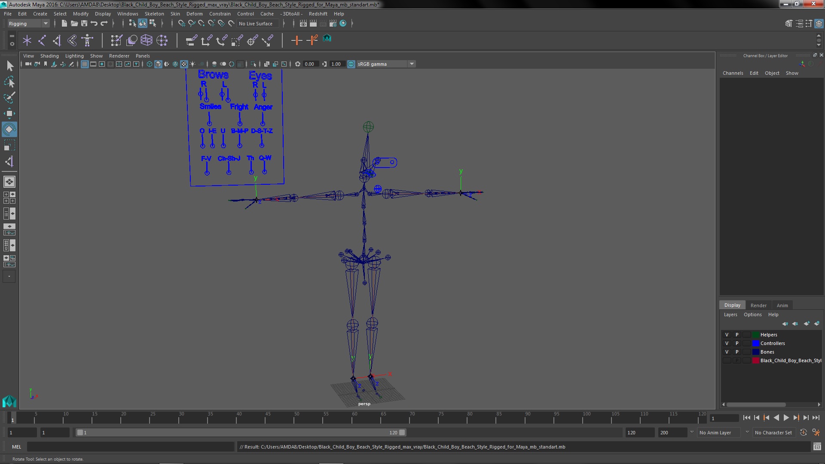
Task: Save the scene with the disk icon
Action: [x=84, y=24]
